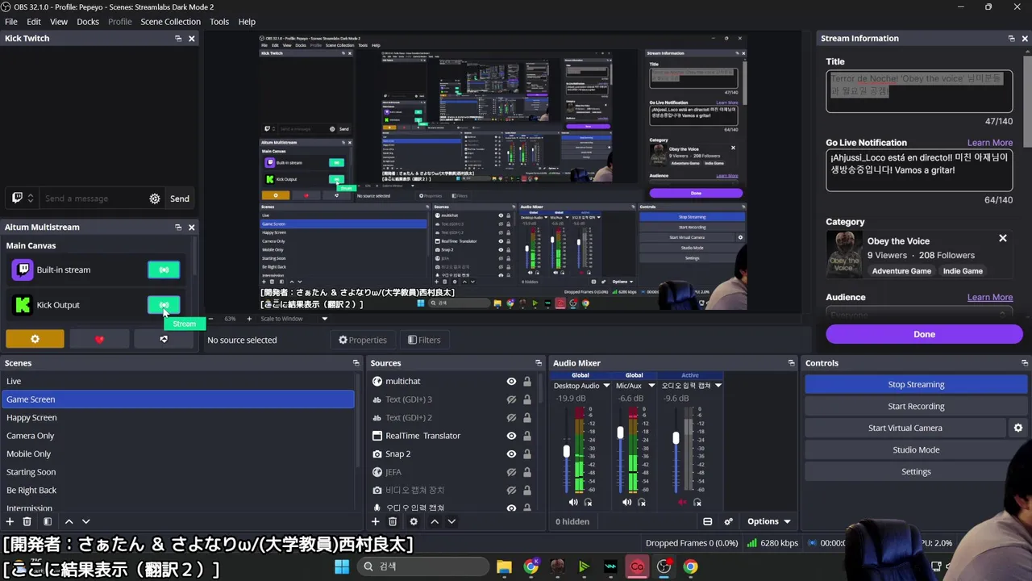This screenshot has height=581, width=1032.
Task: Hide the Snap 2 source
Action: coord(511,454)
